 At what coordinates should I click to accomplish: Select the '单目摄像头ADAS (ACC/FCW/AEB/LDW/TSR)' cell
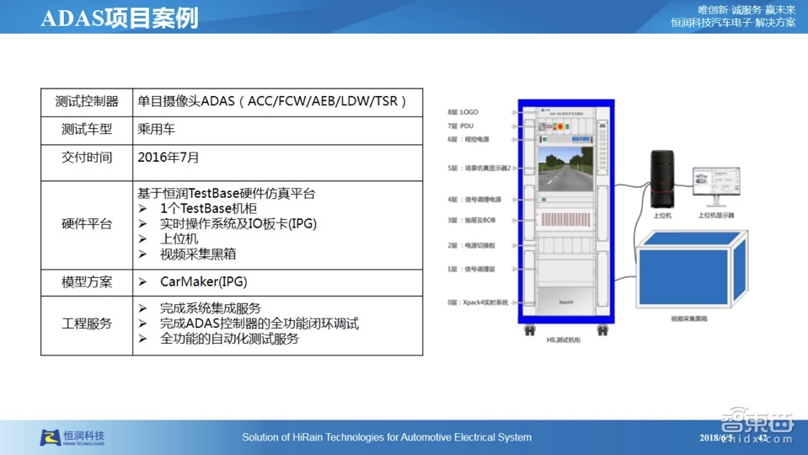(278, 102)
